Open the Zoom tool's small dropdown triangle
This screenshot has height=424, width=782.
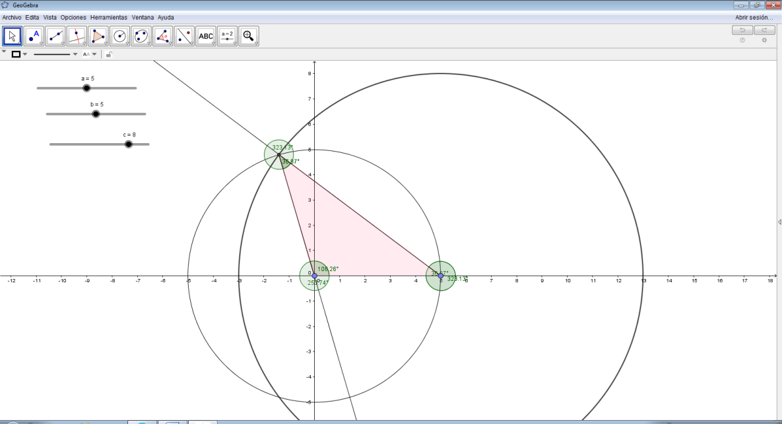pos(256,44)
